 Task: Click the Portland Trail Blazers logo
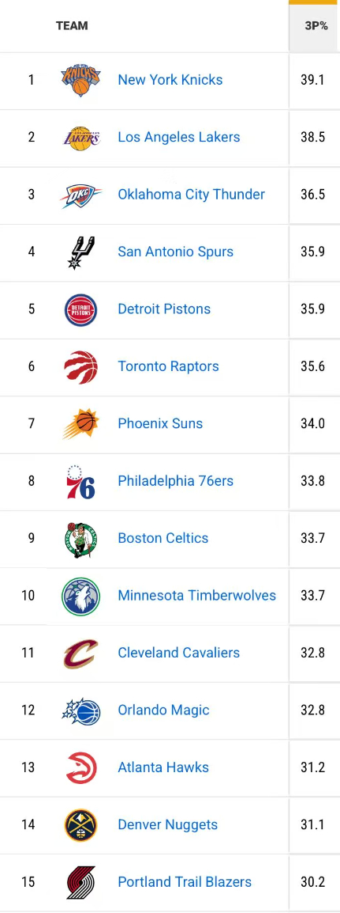pyautogui.click(x=80, y=882)
